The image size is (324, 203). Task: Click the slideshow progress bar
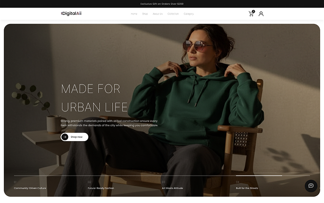(162, 176)
